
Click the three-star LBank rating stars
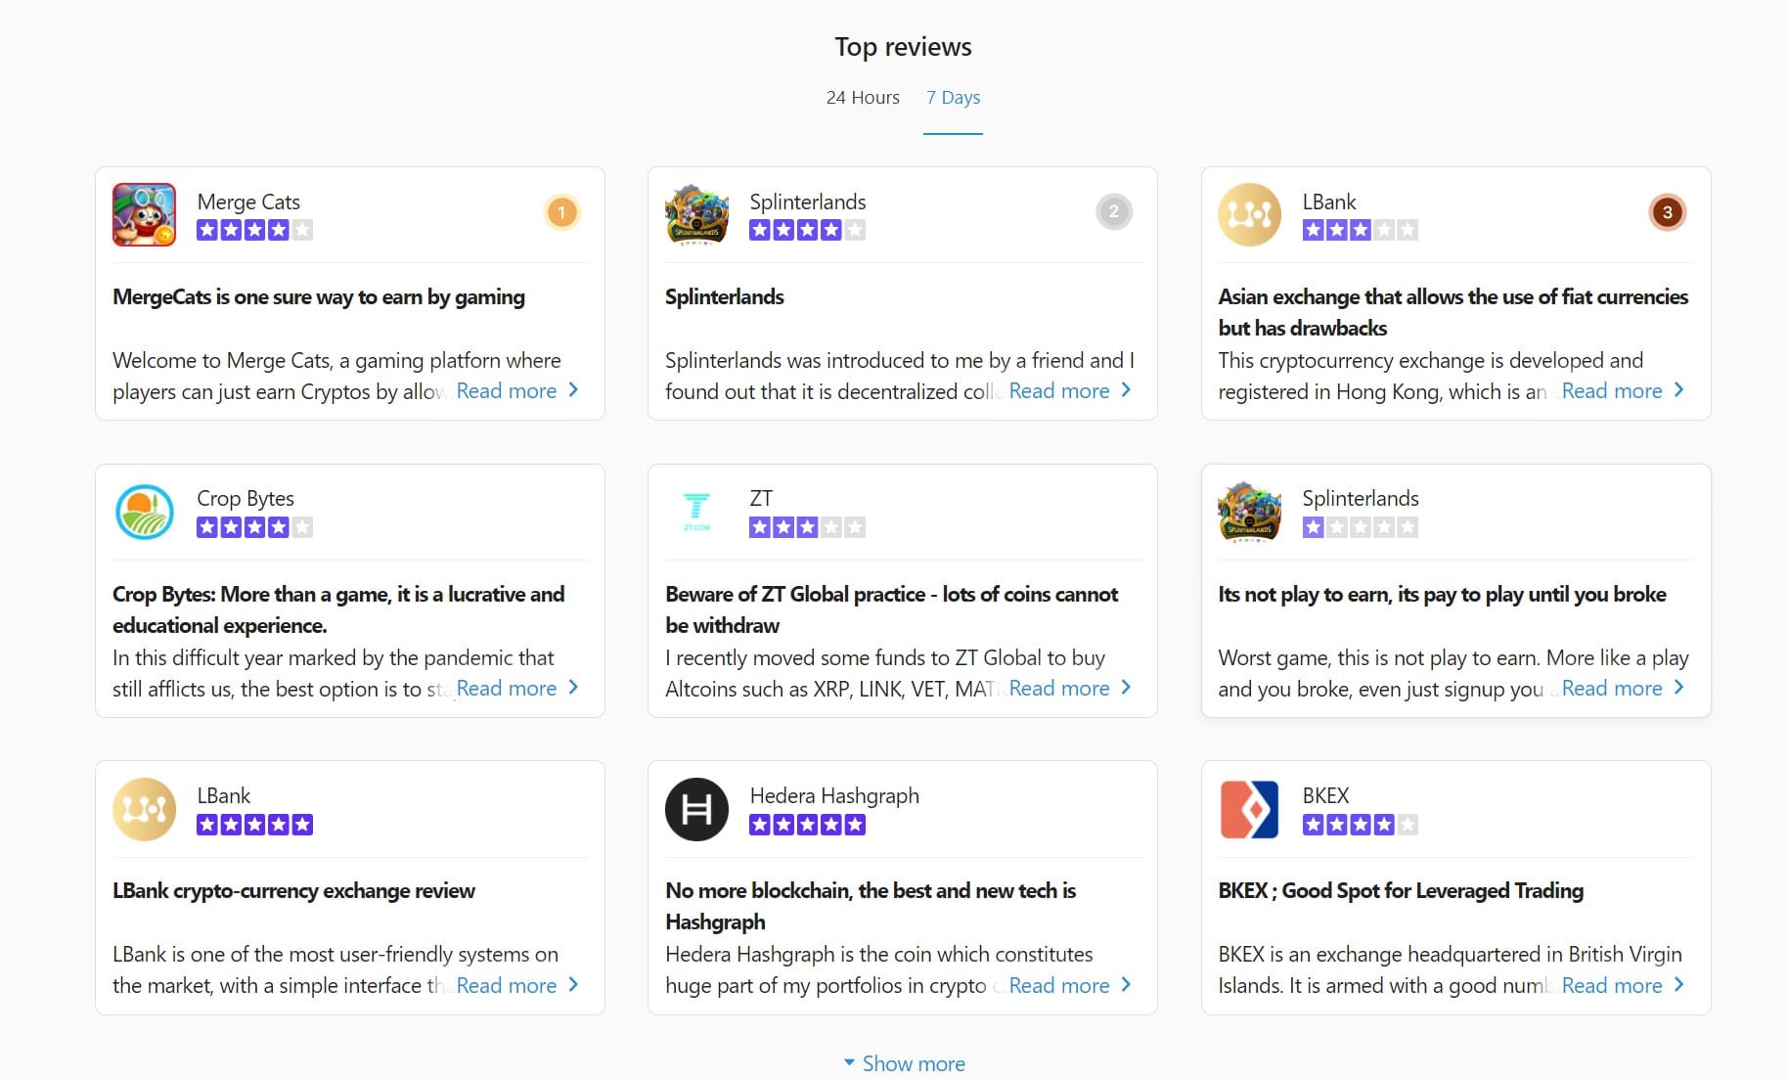click(x=1360, y=231)
